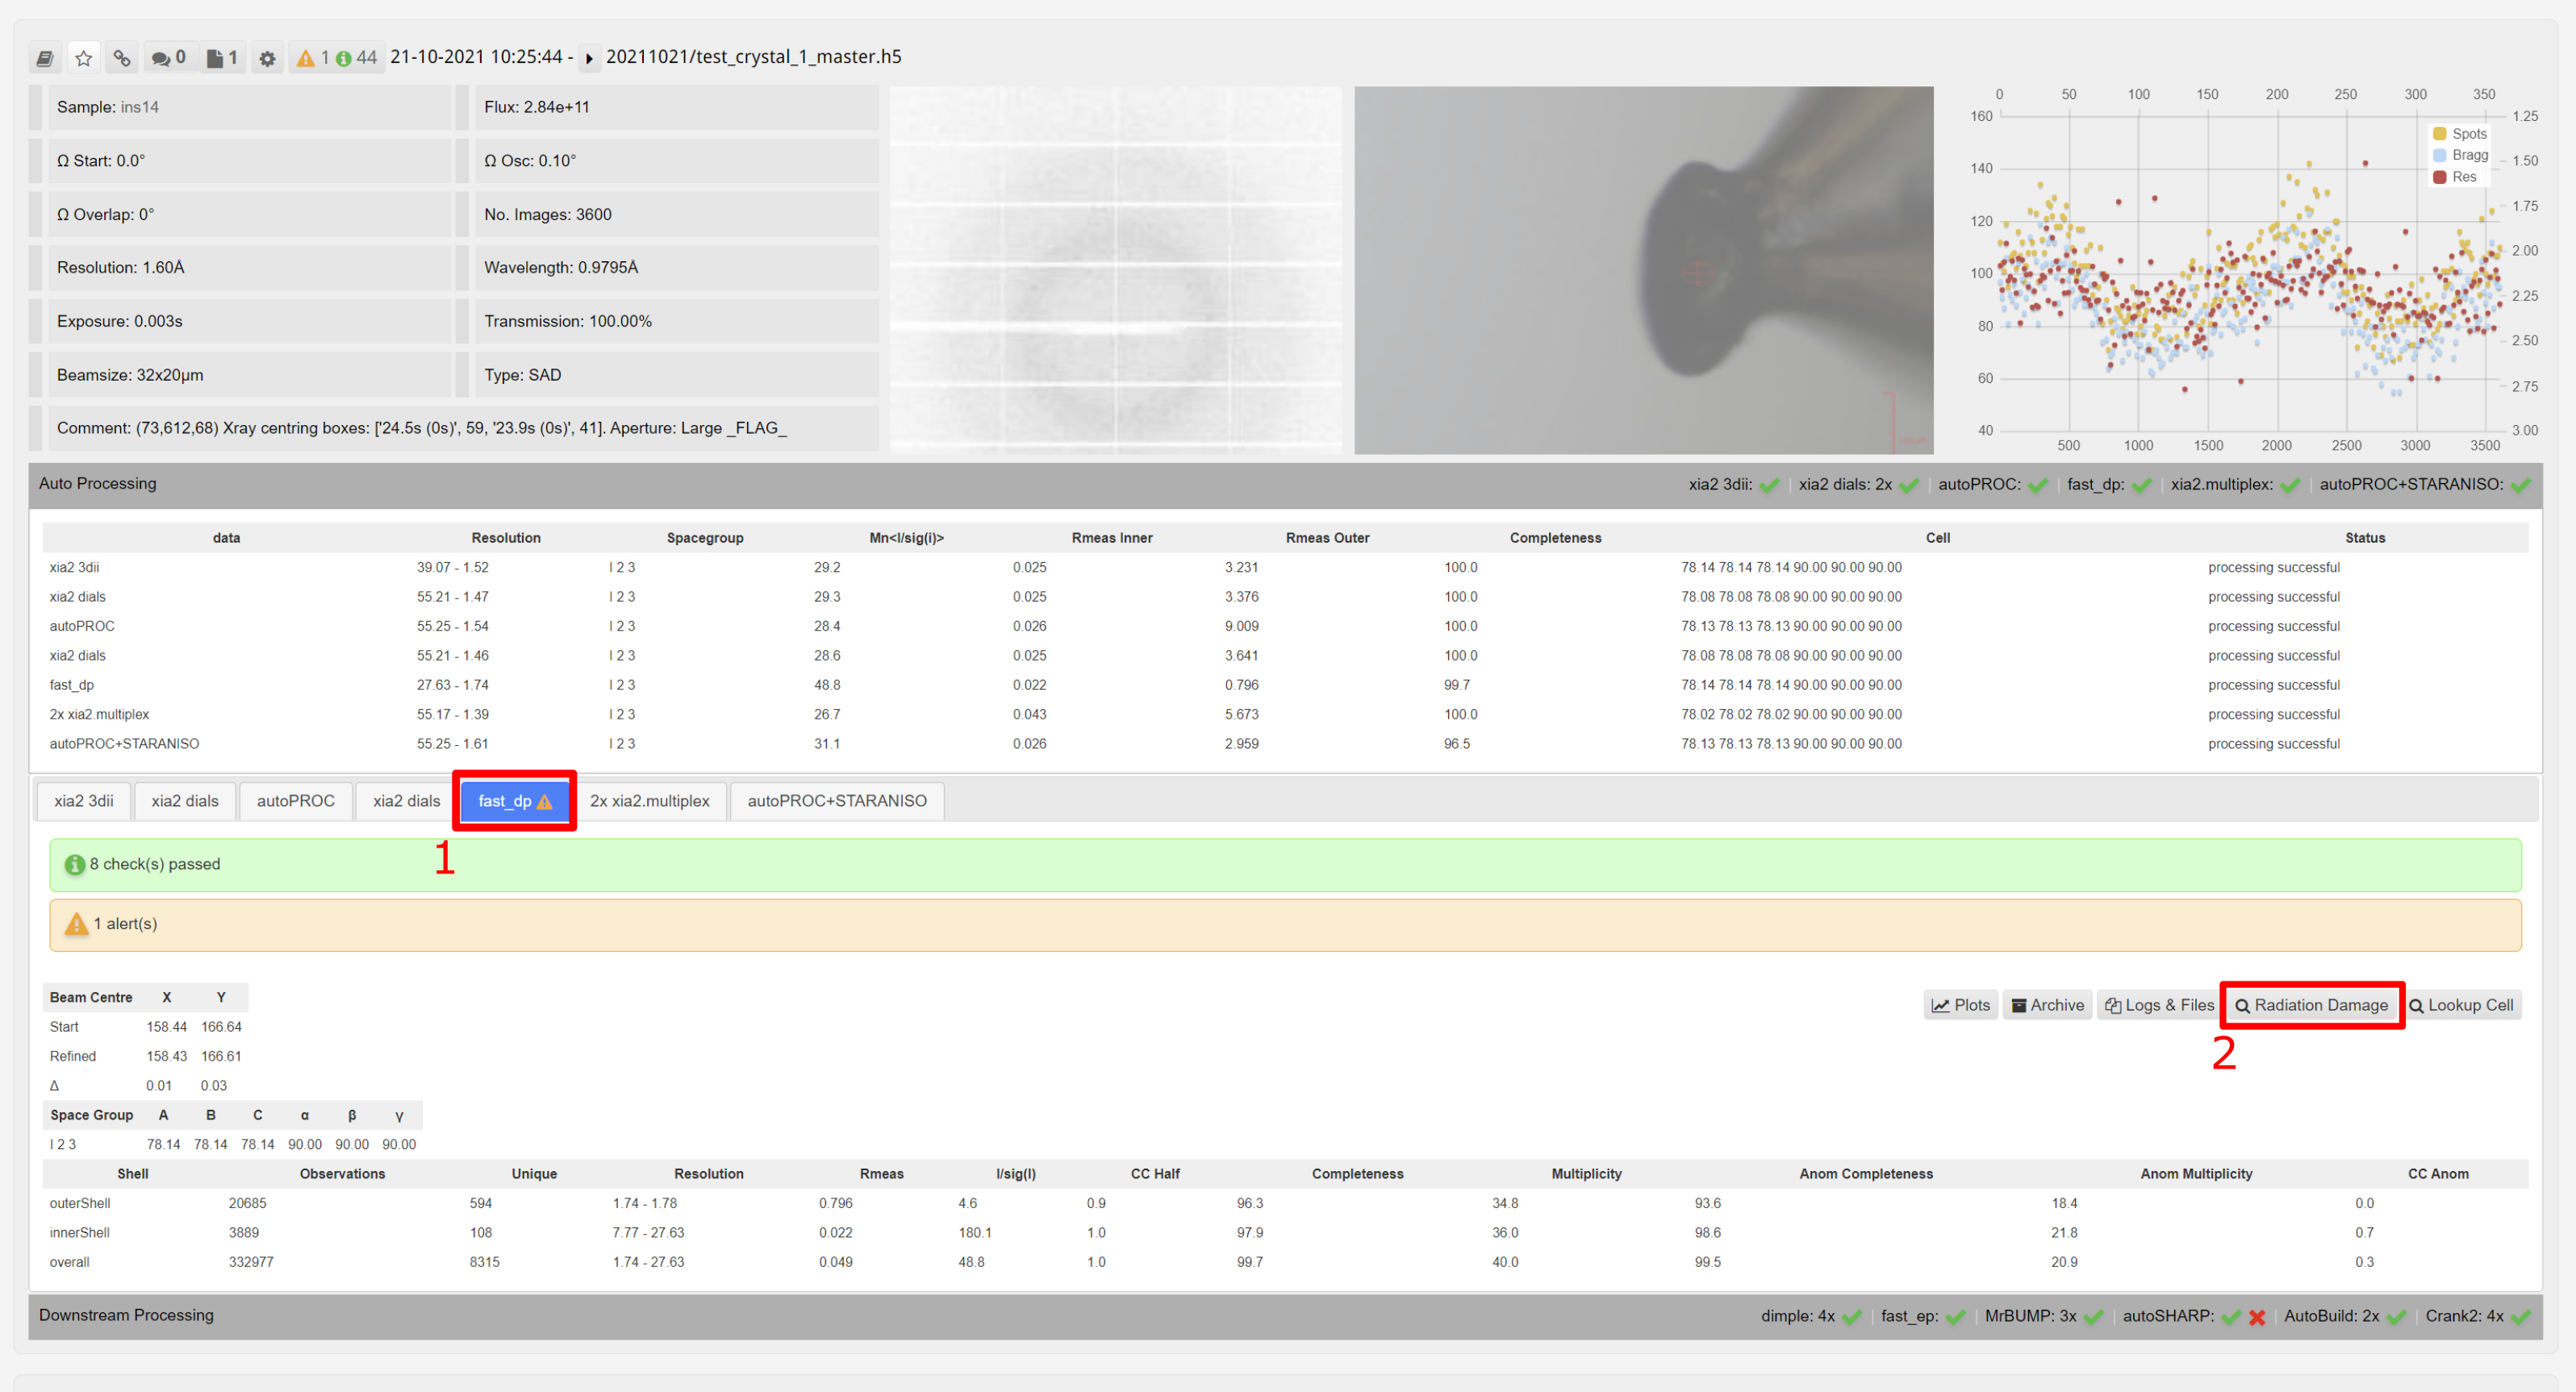
Task: Click the gear reprocess icon
Action: (x=267, y=58)
